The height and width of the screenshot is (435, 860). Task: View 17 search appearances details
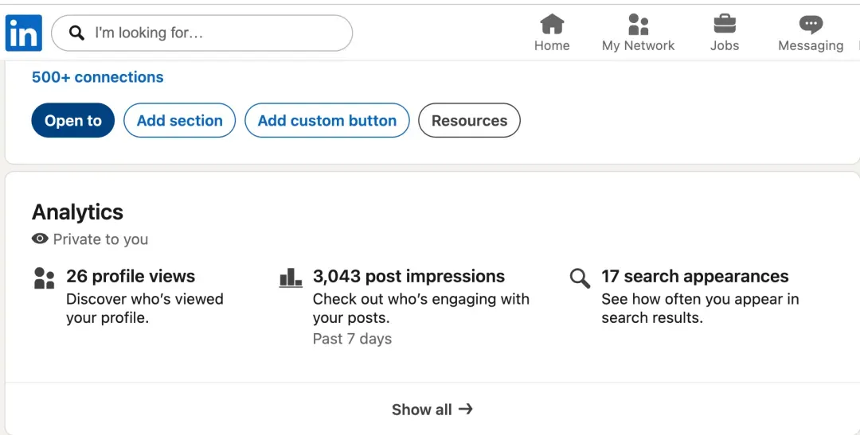[x=695, y=276]
